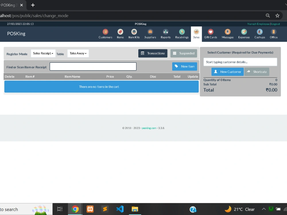Click the Sub Total label
This screenshot has height=215, width=287.
point(210,84)
